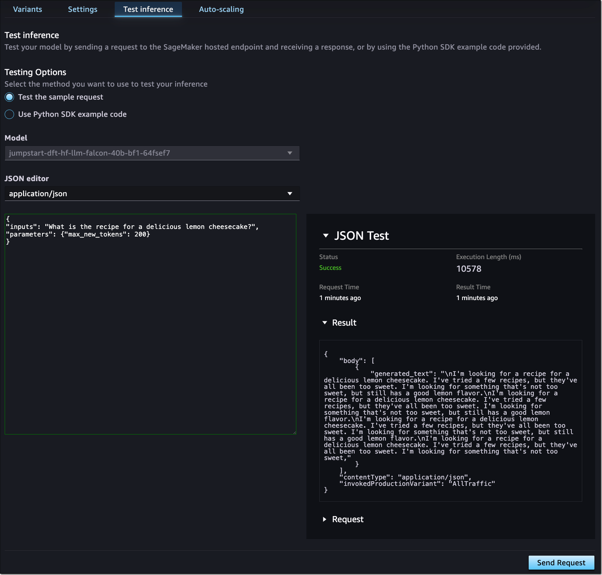Click the application/json dropdown chevron icon
Image resolution: width=602 pixels, height=575 pixels.
tap(291, 193)
